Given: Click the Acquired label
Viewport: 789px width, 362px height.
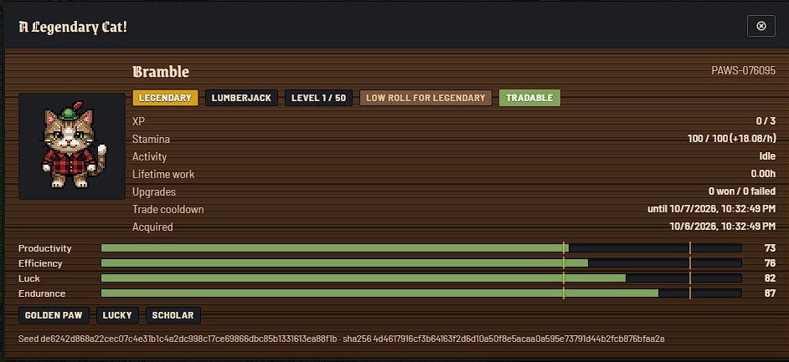Looking at the screenshot, I should click(152, 227).
